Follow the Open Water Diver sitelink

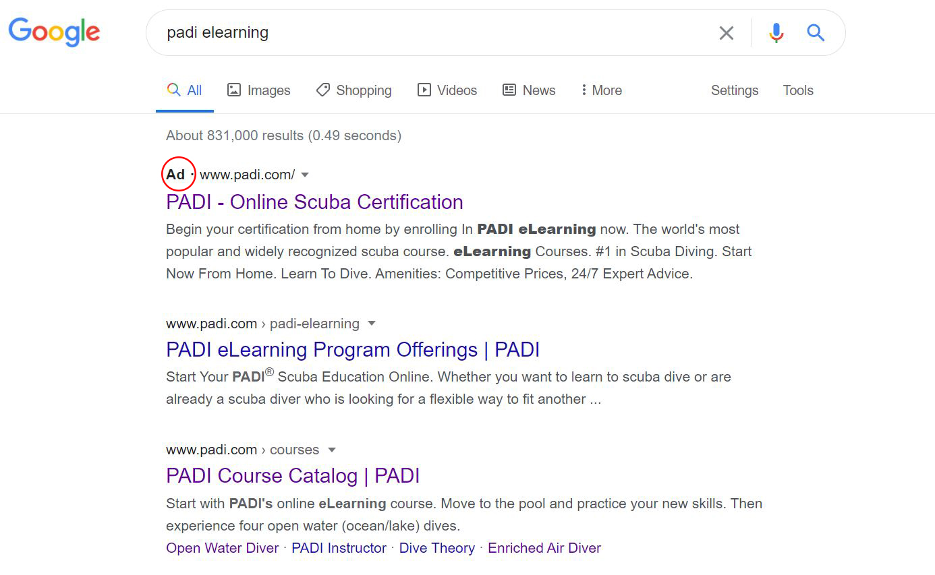222,548
